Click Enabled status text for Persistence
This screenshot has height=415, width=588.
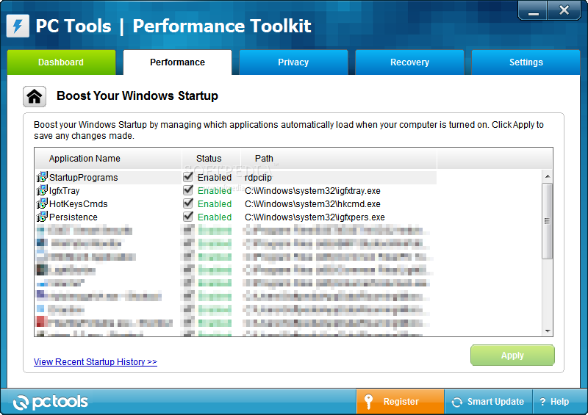click(215, 217)
